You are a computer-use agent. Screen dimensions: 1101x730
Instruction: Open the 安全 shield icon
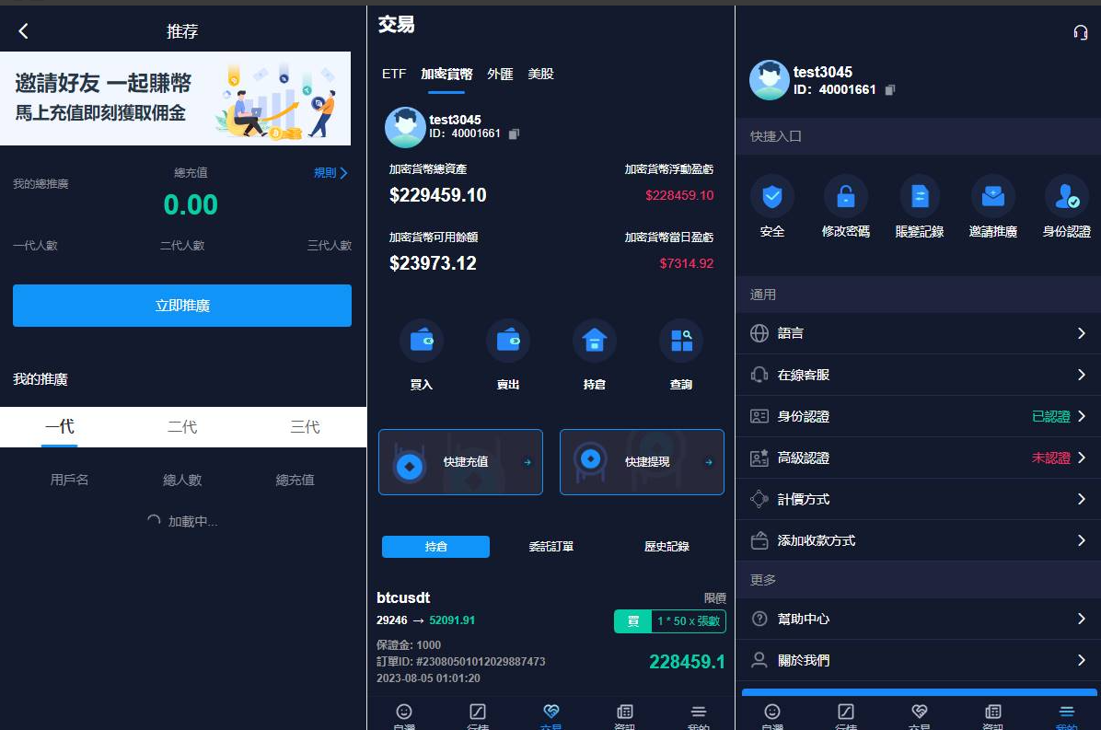coord(771,196)
